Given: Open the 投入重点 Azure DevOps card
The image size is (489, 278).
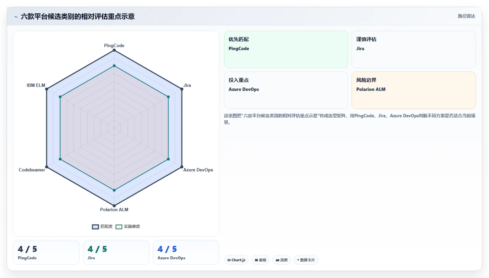Looking at the screenshot, I should tap(286, 90).
